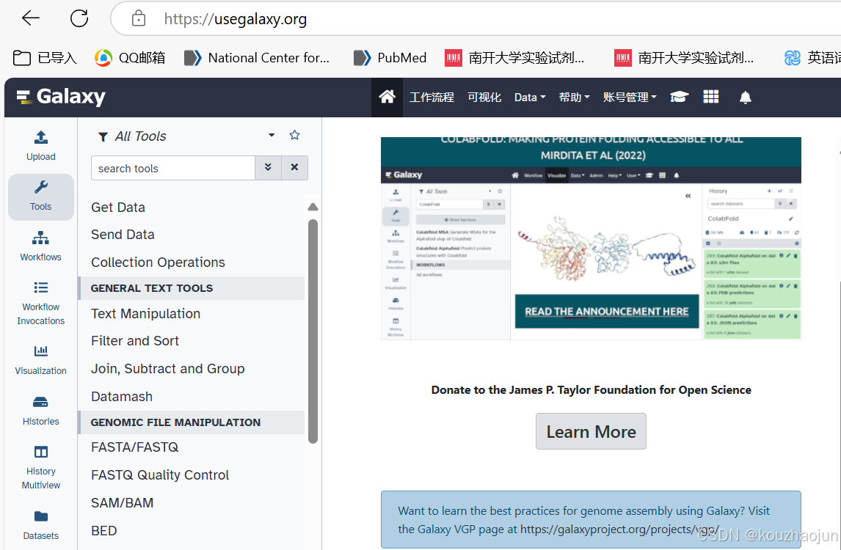The image size is (841, 550).
Task: Expand the FASTA/FASTQ section
Action: click(134, 447)
